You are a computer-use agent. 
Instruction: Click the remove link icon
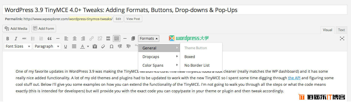[x=100, y=39]
